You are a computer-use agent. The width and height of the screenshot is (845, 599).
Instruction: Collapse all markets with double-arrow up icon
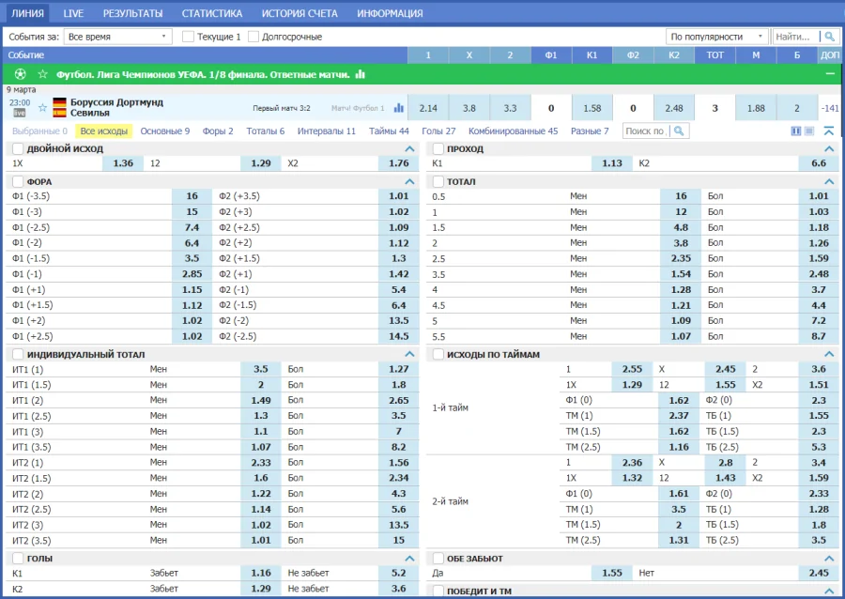click(829, 131)
